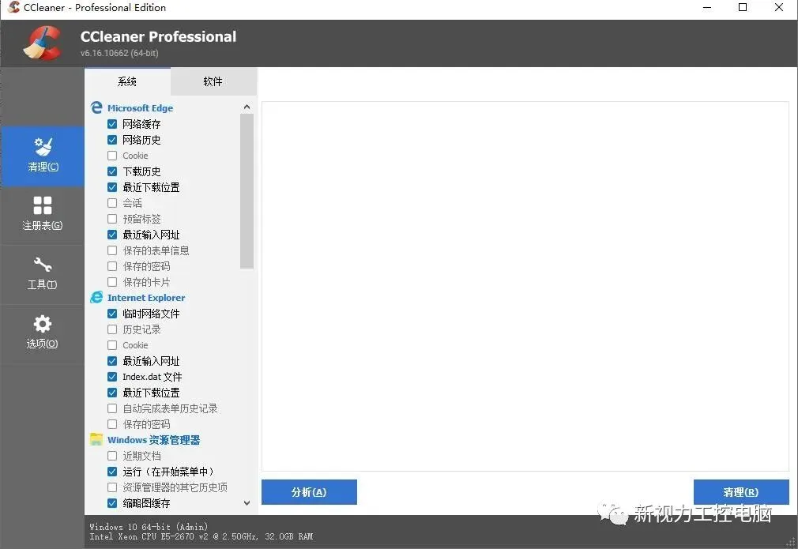Click the Windows 10 64-bit (Admin) text
This screenshot has width=798, height=549.
click(x=149, y=527)
